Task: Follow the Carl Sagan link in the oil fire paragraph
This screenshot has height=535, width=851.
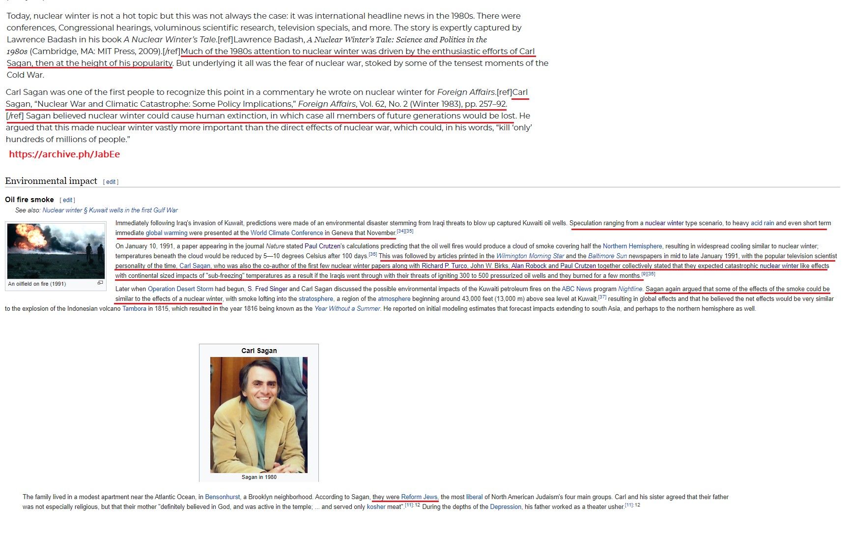Action: [x=195, y=266]
